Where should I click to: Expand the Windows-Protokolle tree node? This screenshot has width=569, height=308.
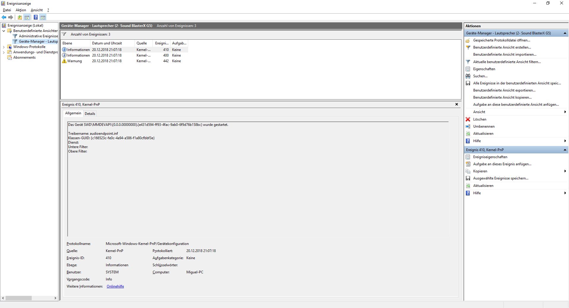pyautogui.click(x=4, y=47)
